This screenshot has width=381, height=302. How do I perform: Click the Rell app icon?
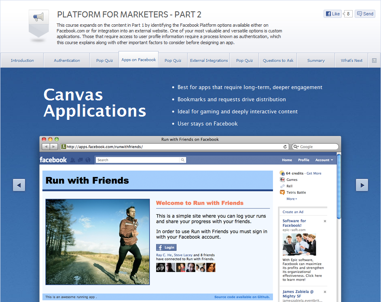282,186
